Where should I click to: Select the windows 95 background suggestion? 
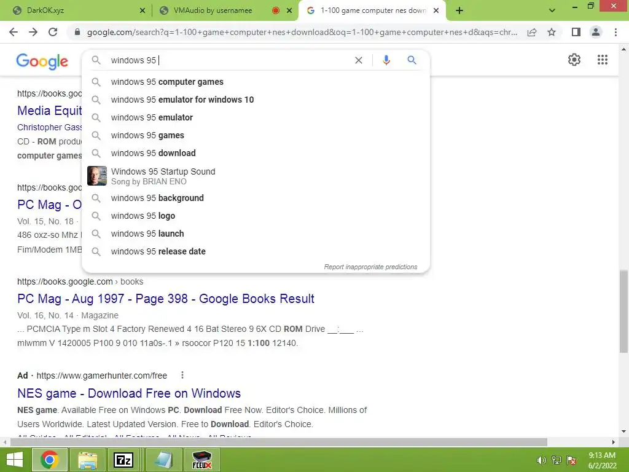(x=256, y=198)
